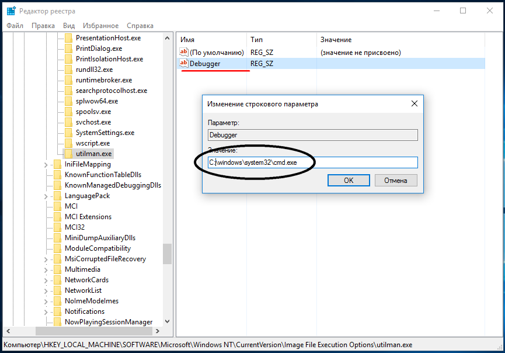The image size is (505, 353).
Task: Select the ModuleCompatibility tree item
Action: tap(98, 248)
